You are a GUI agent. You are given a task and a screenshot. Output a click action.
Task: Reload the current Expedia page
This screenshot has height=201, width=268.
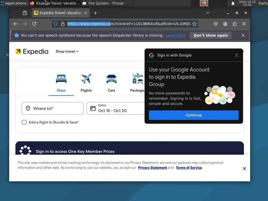click(34, 24)
